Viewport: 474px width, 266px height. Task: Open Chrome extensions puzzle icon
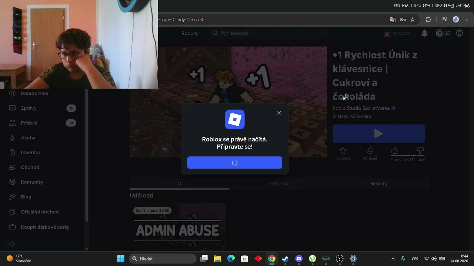(428, 20)
